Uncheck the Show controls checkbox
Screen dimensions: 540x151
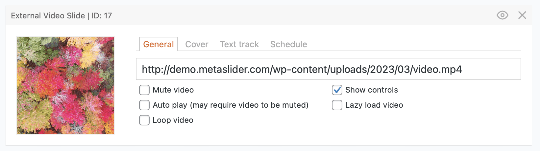[337, 90]
